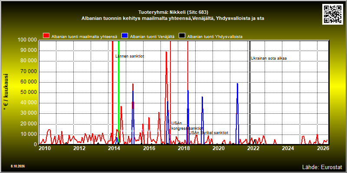Image resolution: width=347 pixels, height=173 pixels.
Task: Click the subtitle starting 'Albanian tuonnin kehitys'
Action: pyautogui.click(x=173, y=19)
